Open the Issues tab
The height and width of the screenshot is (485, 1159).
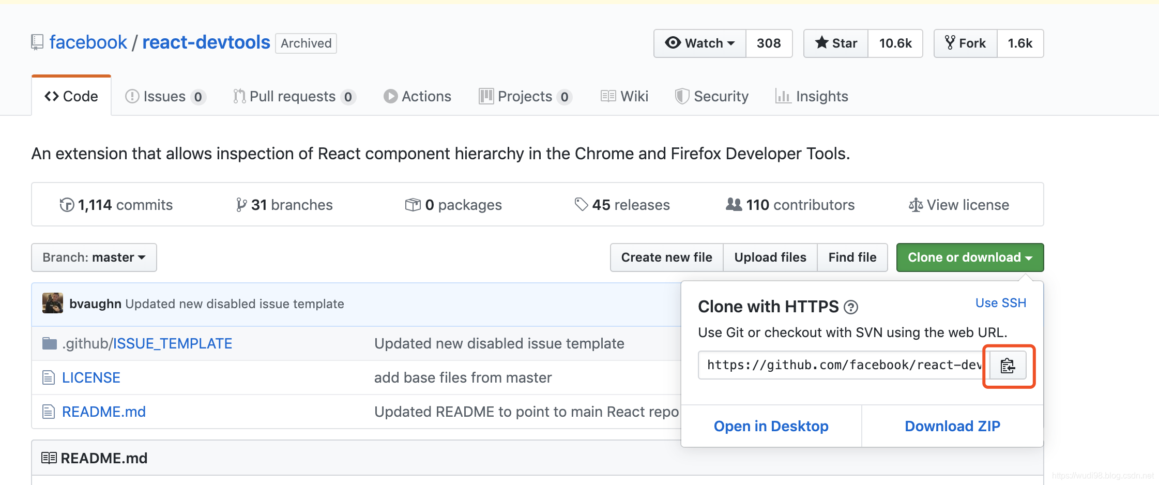(165, 96)
